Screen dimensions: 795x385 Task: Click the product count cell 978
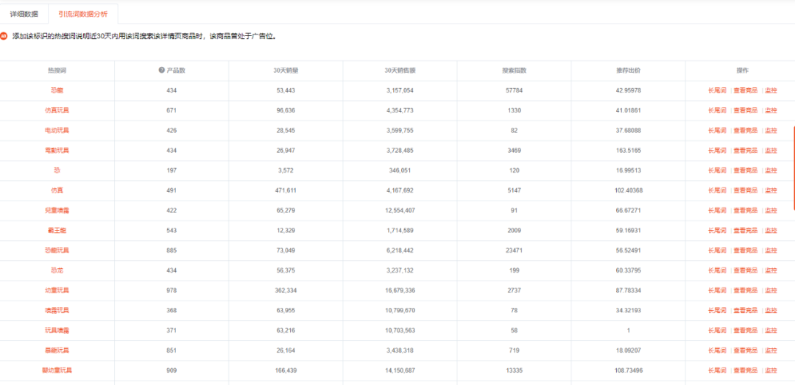172,290
